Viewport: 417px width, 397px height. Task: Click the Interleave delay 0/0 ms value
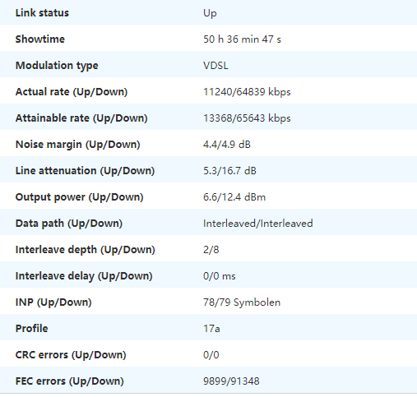point(220,276)
